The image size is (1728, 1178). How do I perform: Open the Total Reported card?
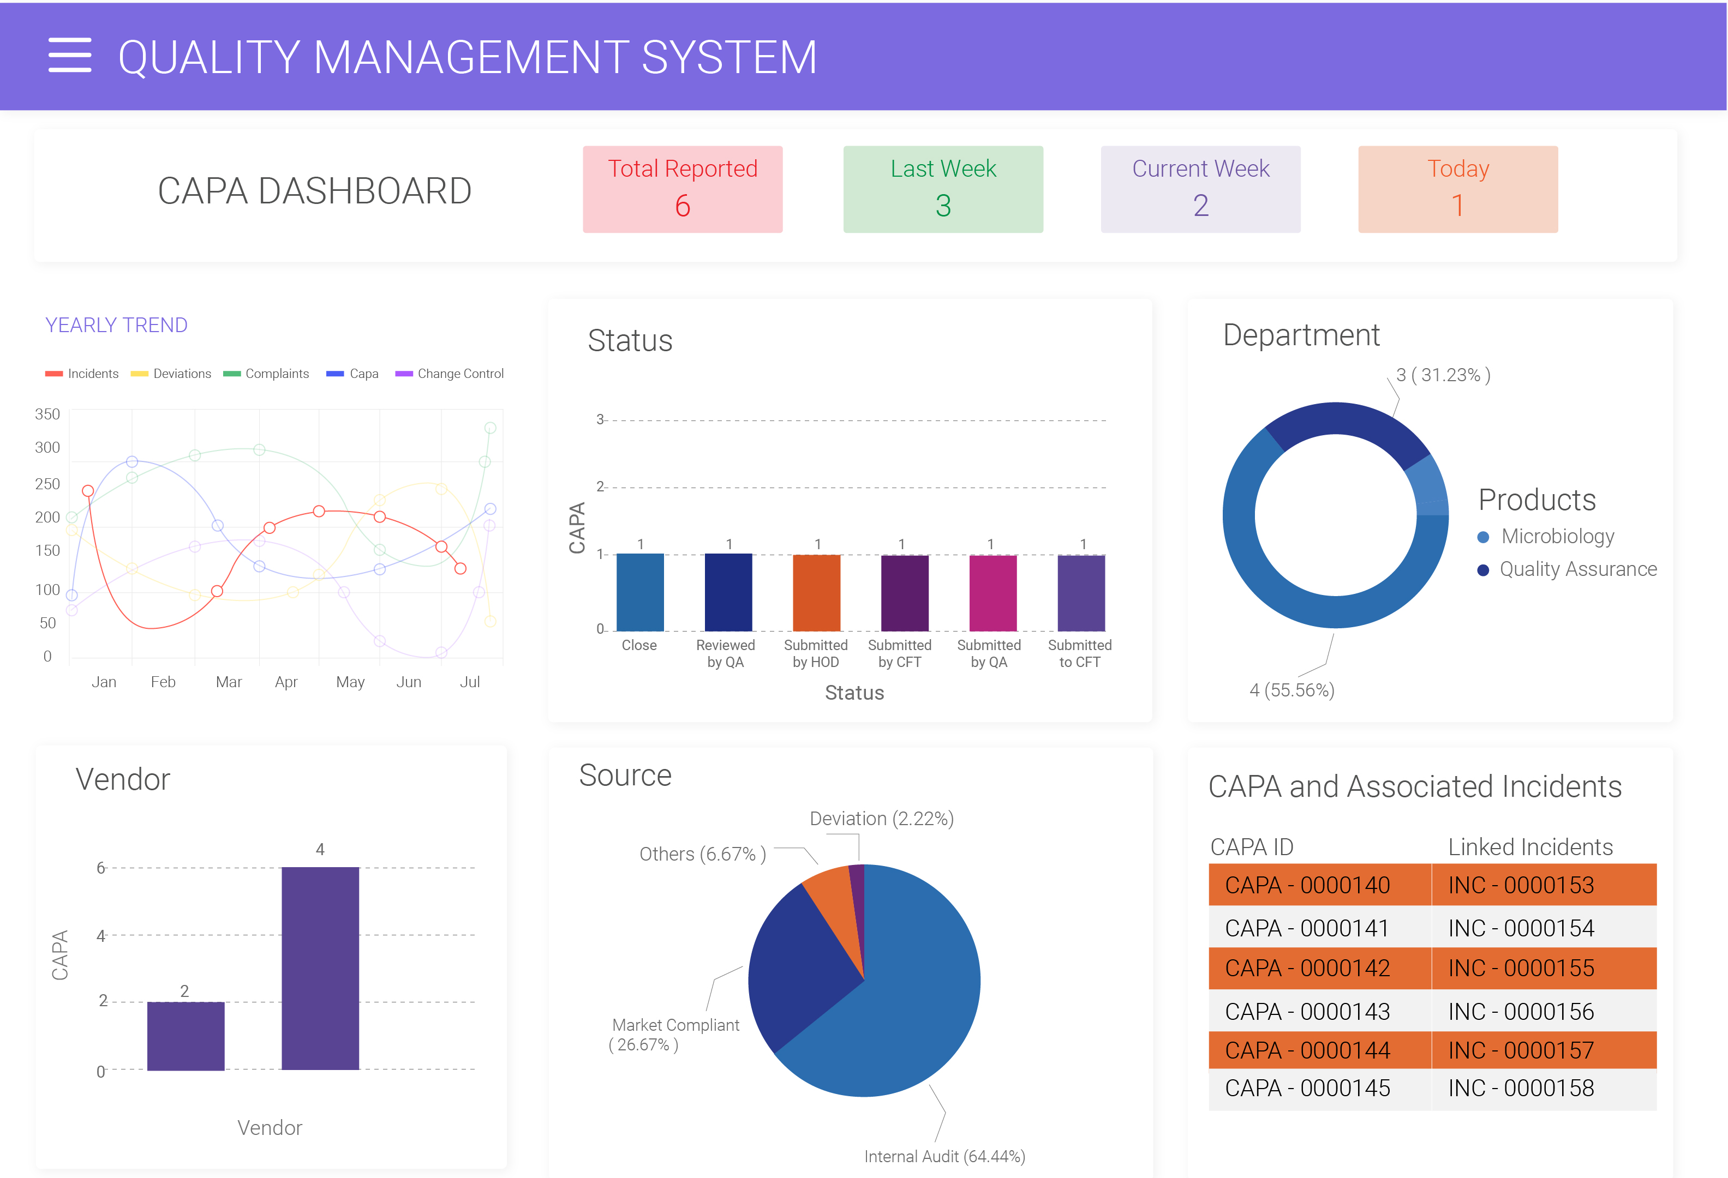pyautogui.click(x=682, y=188)
